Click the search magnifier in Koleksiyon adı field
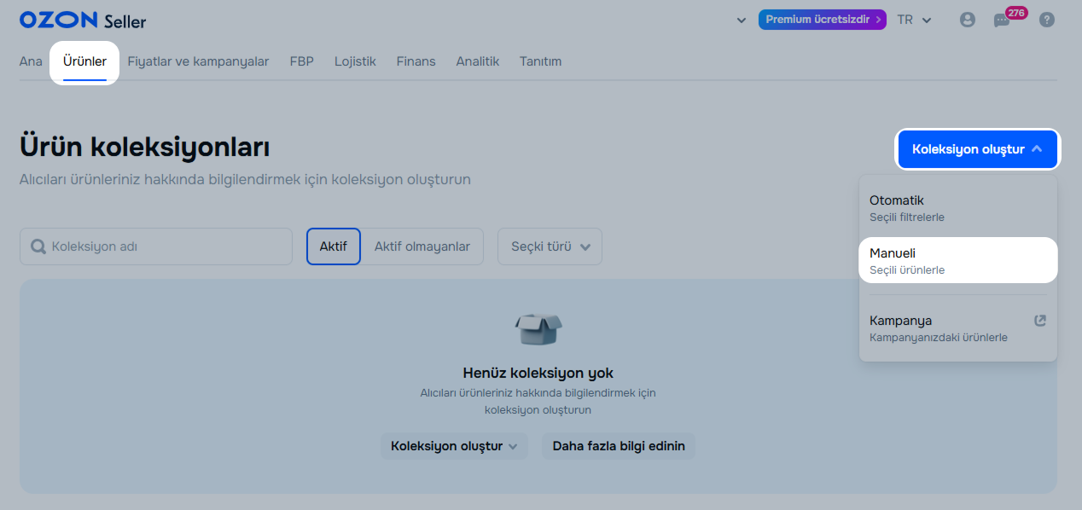Screen dimensions: 1082x510 tap(38, 246)
